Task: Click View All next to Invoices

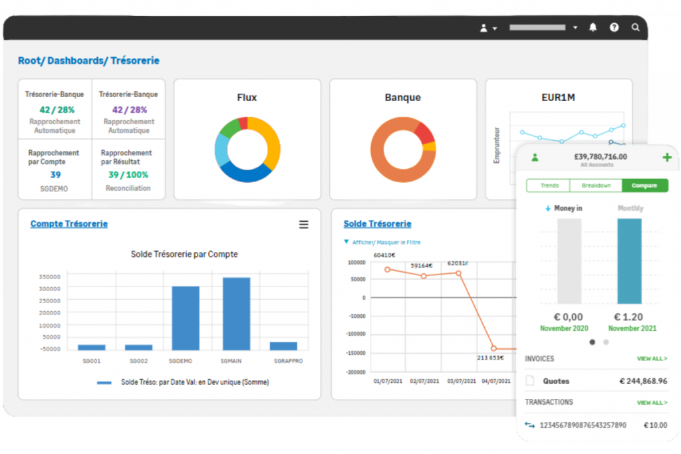Action: click(x=652, y=359)
